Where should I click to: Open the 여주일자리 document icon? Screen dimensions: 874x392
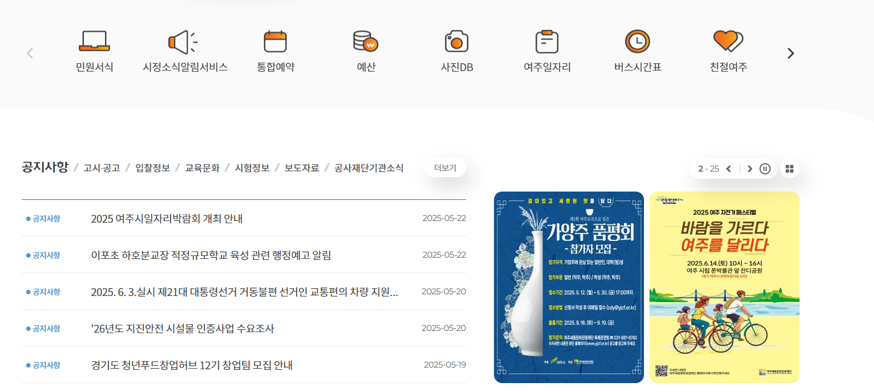click(x=547, y=42)
